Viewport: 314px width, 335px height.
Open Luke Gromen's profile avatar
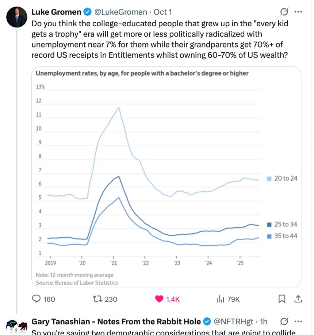17,17
